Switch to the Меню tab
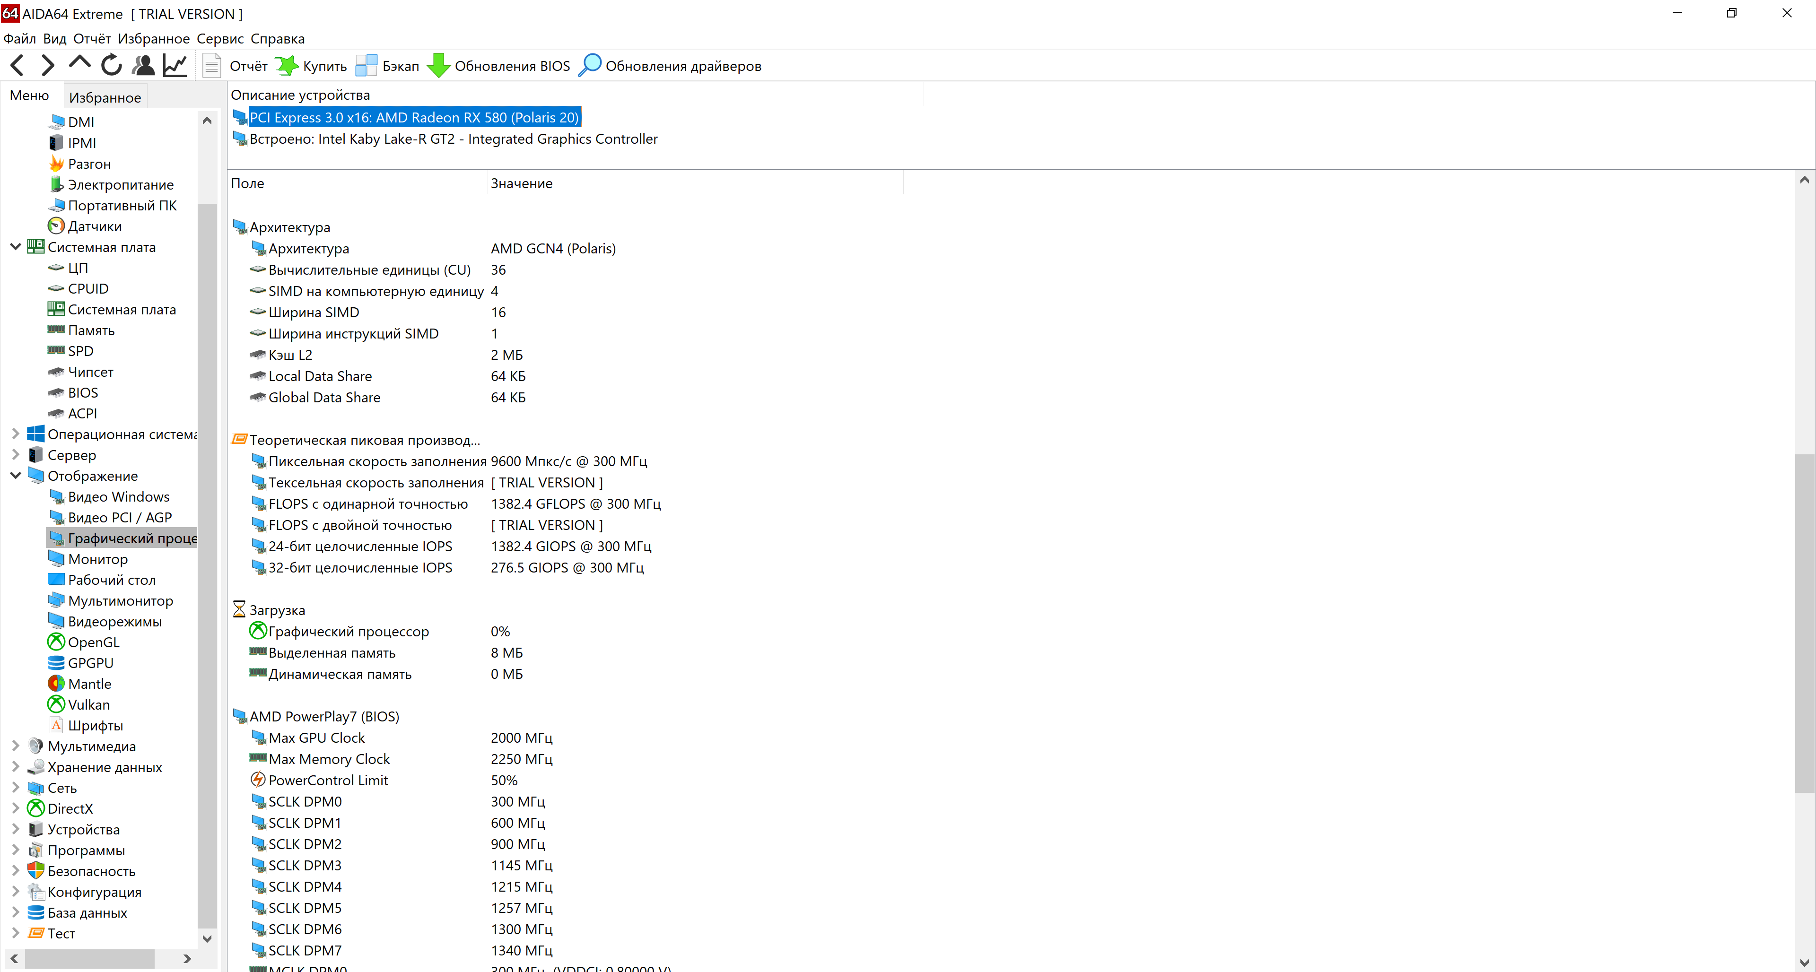The width and height of the screenshot is (1816, 972). [30, 95]
